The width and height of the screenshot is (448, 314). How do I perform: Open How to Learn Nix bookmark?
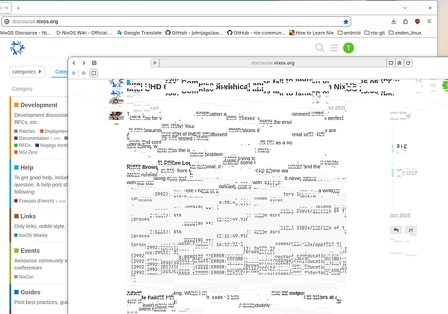point(312,33)
